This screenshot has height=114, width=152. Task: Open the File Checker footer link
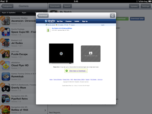click(93, 79)
